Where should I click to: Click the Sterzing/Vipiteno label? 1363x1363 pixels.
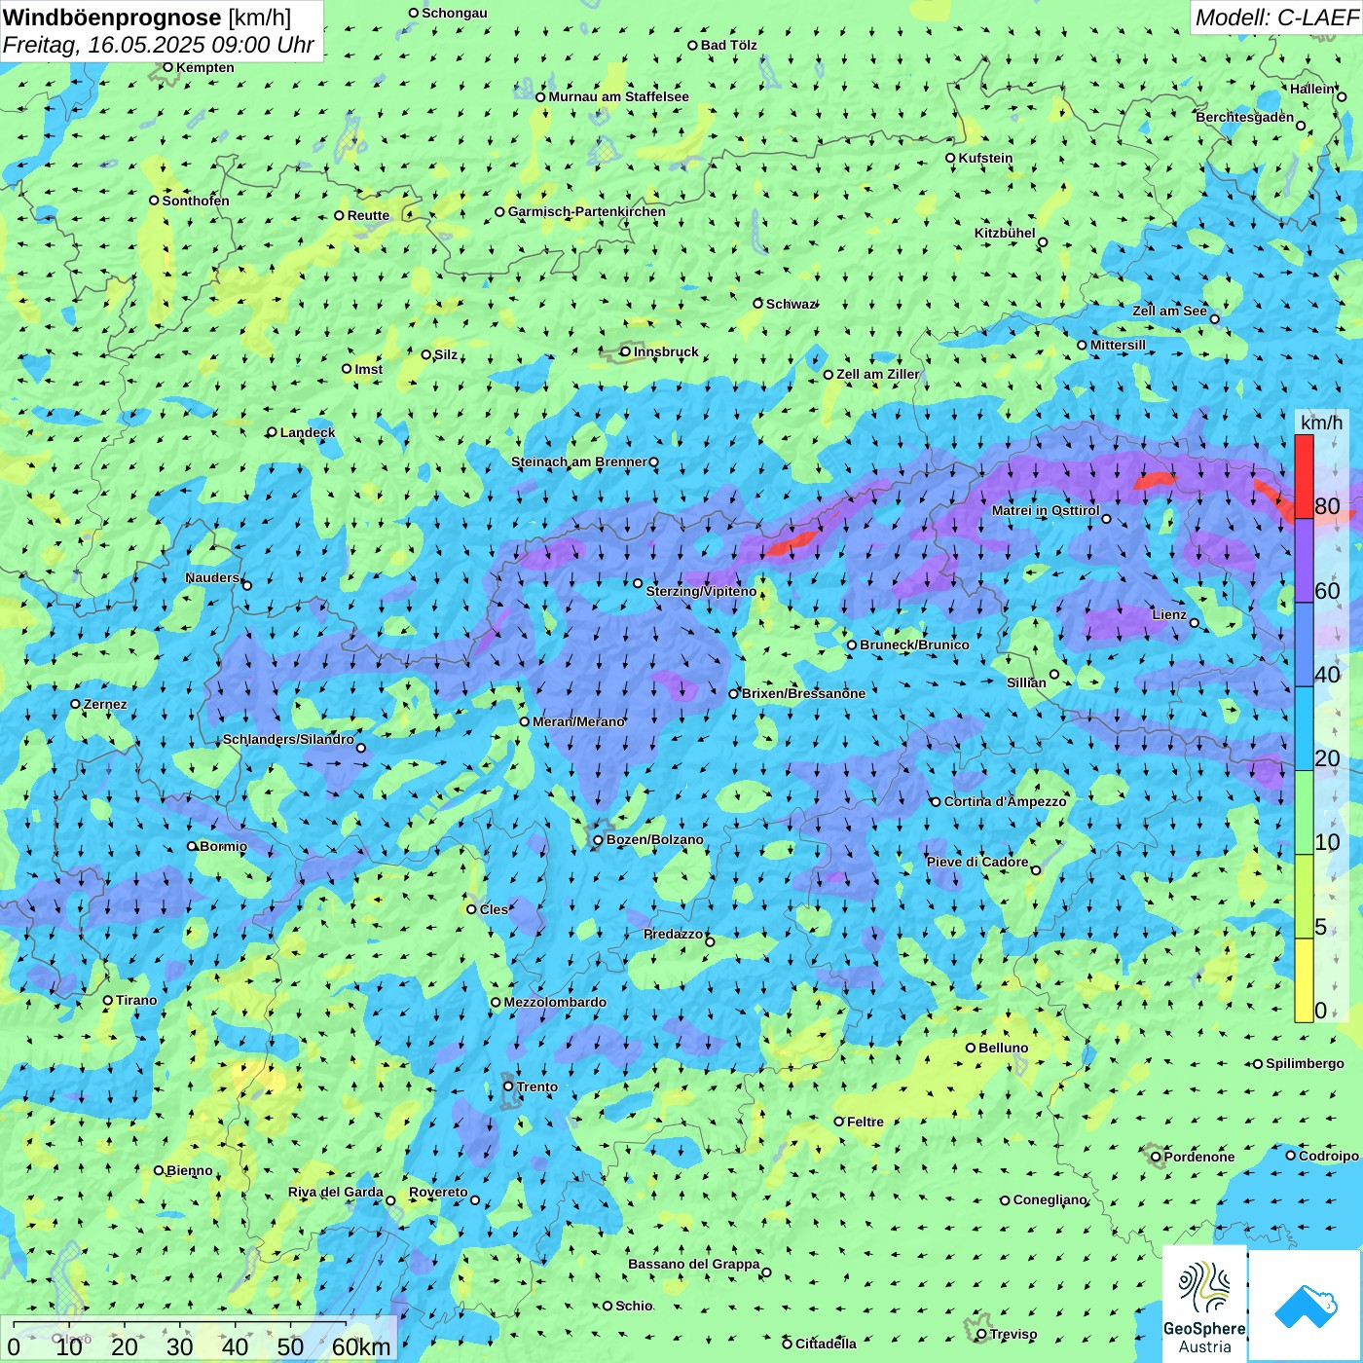701,591
